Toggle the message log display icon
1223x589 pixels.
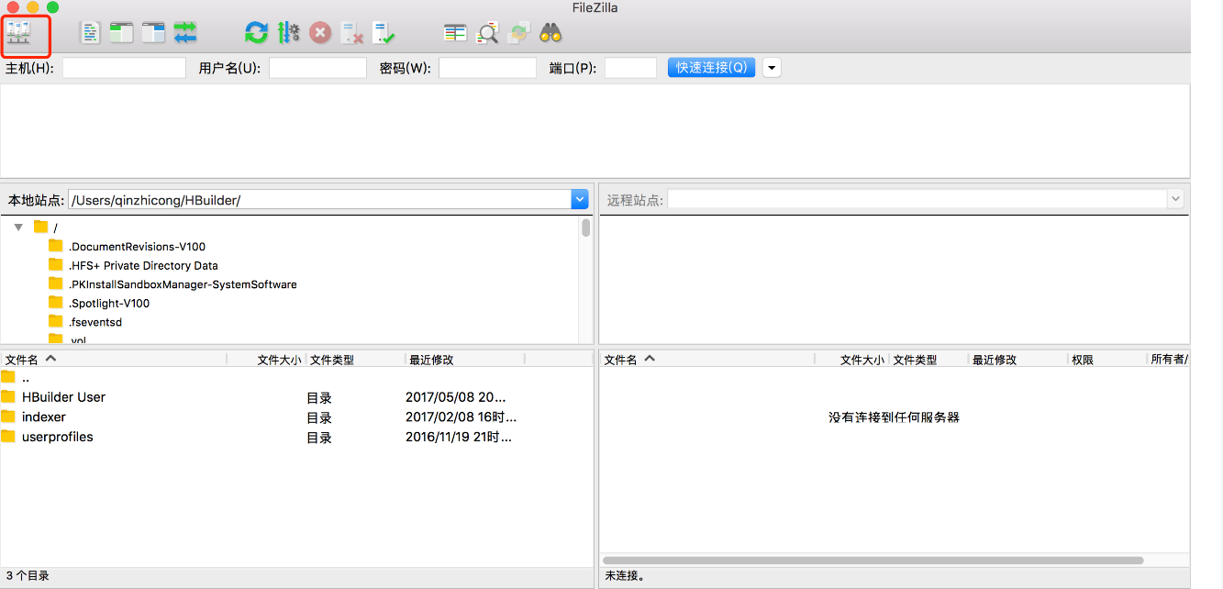pyautogui.click(x=91, y=33)
